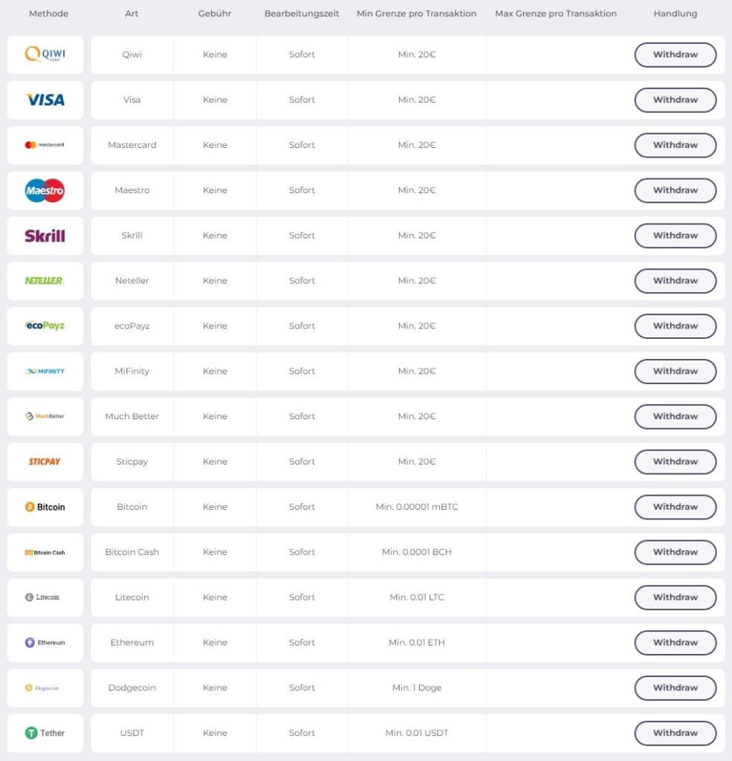Click the Neteller logo
Viewport: 732px width, 761px height.
[x=45, y=281]
